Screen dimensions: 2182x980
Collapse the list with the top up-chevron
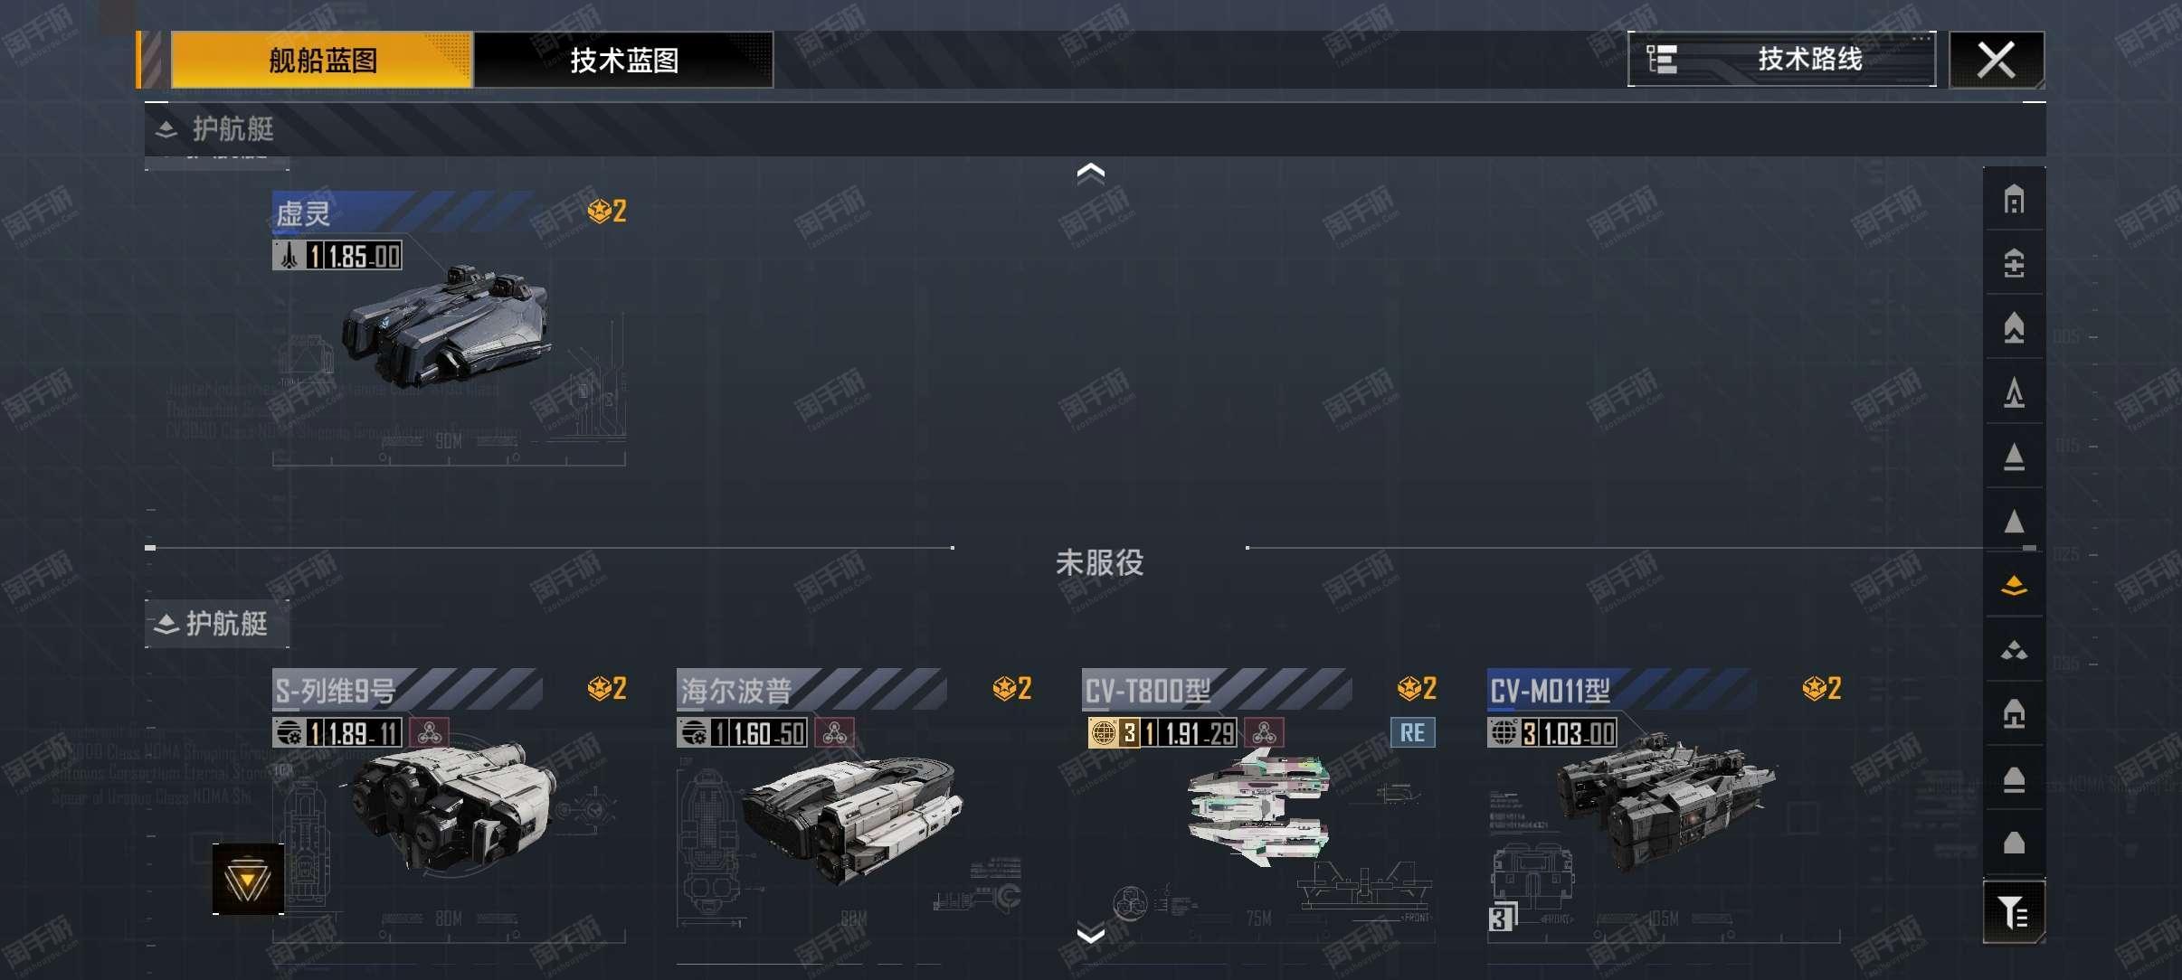tap(1091, 172)
